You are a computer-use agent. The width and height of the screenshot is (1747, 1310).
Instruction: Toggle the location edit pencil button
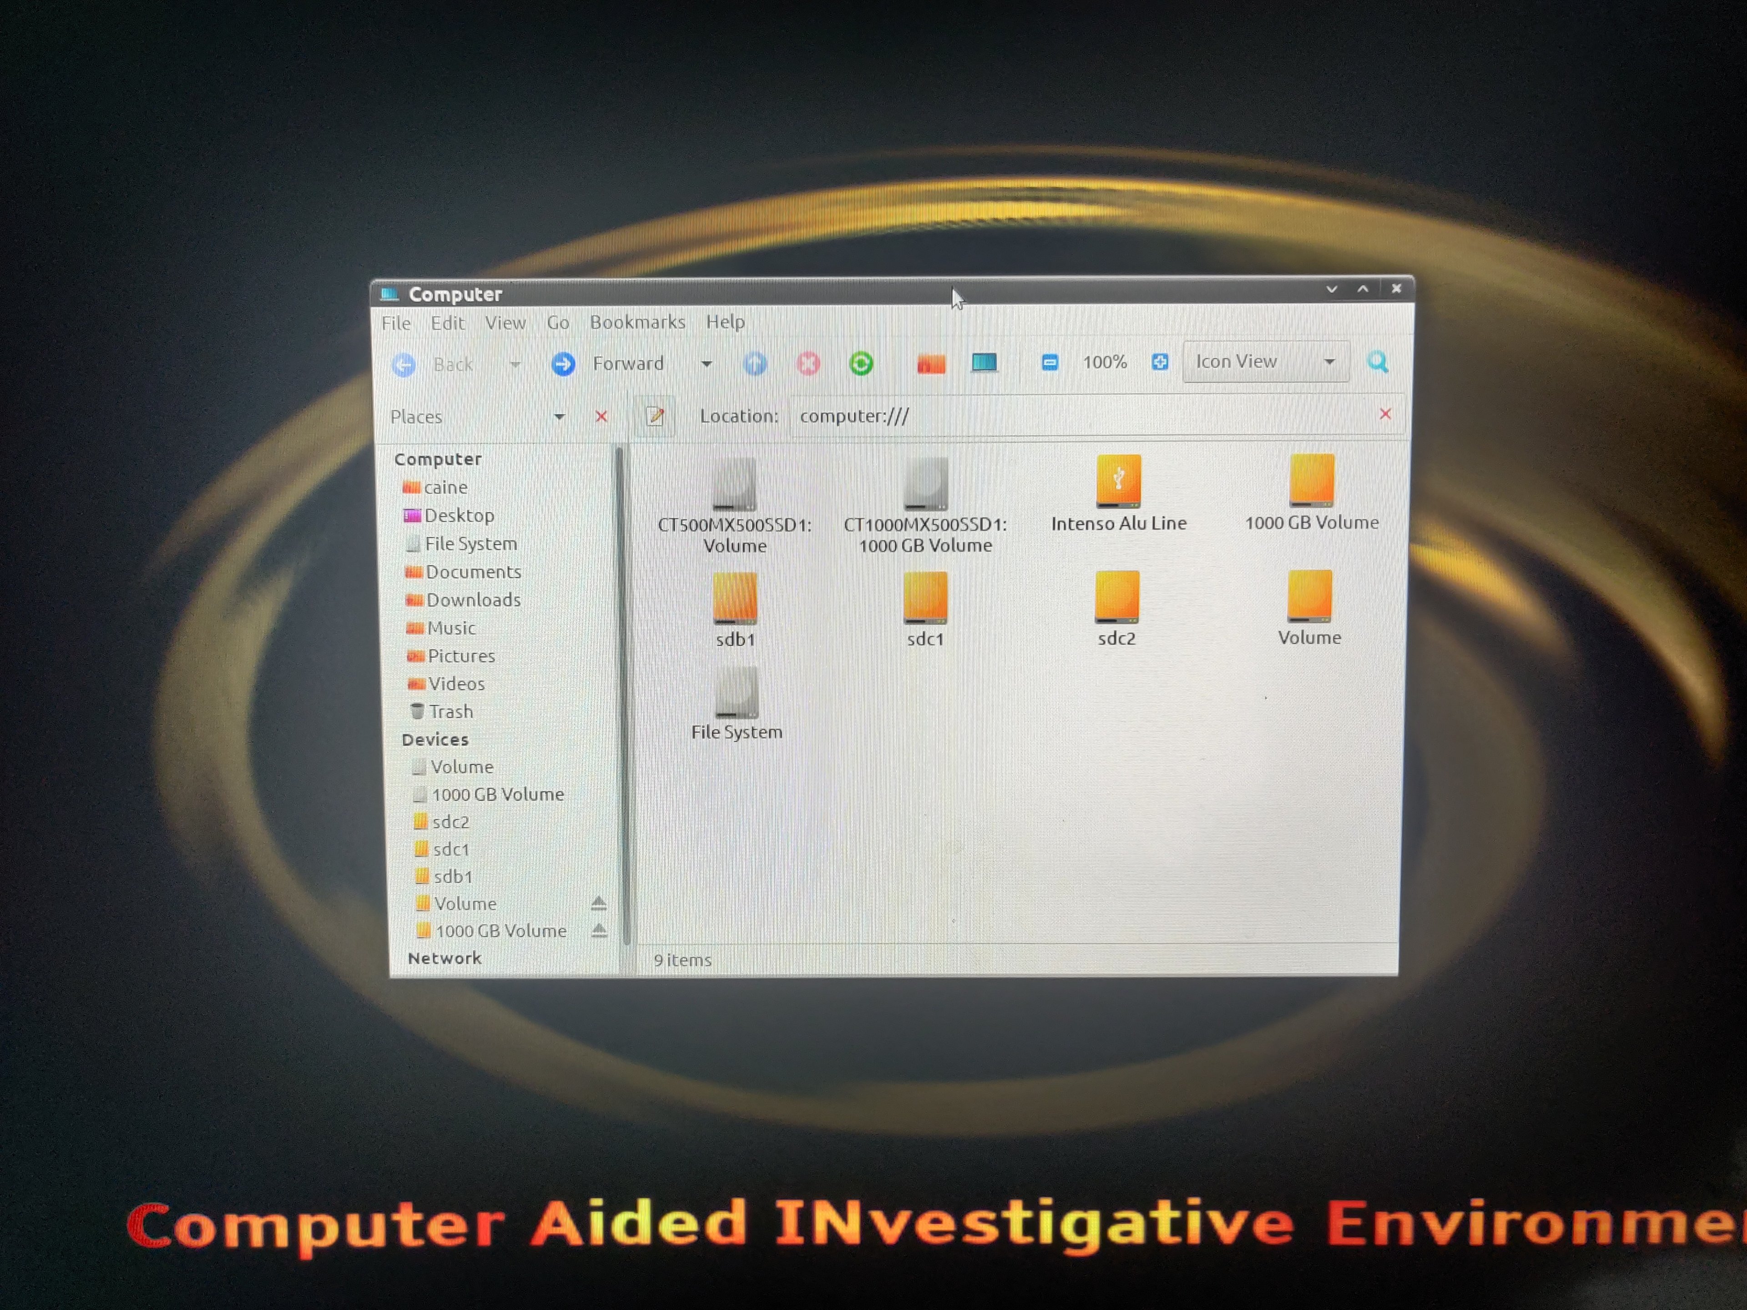[655, 415]
